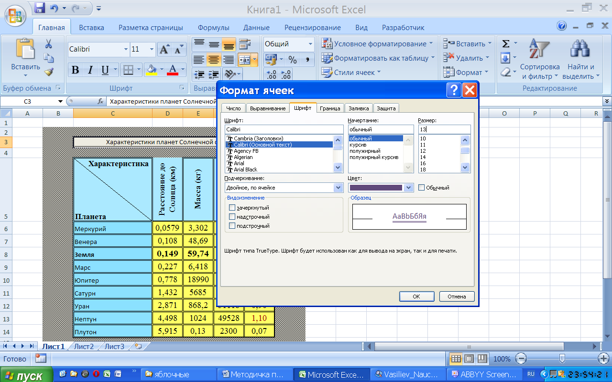Viewport: 612px width, 382px height.
Task: Click the insert function fx icon
Action: (100, 101)
